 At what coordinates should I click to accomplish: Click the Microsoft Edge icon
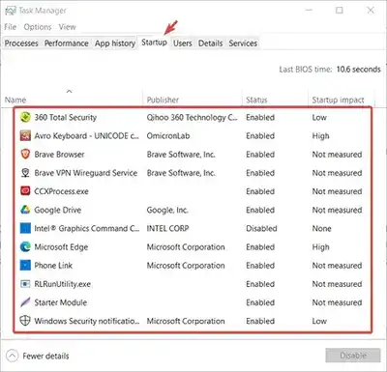(x=25, y=247)
